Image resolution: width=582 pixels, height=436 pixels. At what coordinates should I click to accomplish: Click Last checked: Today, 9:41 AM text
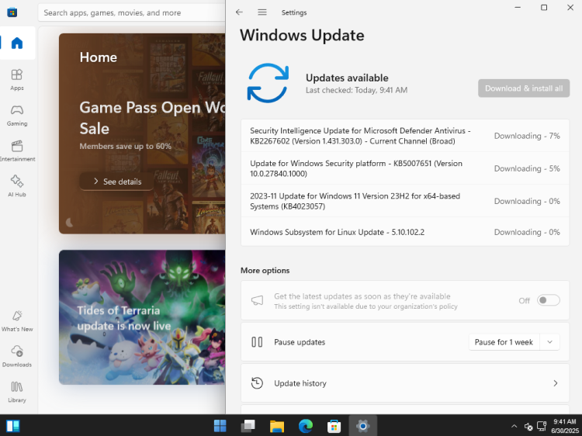(x=356, y=90)
